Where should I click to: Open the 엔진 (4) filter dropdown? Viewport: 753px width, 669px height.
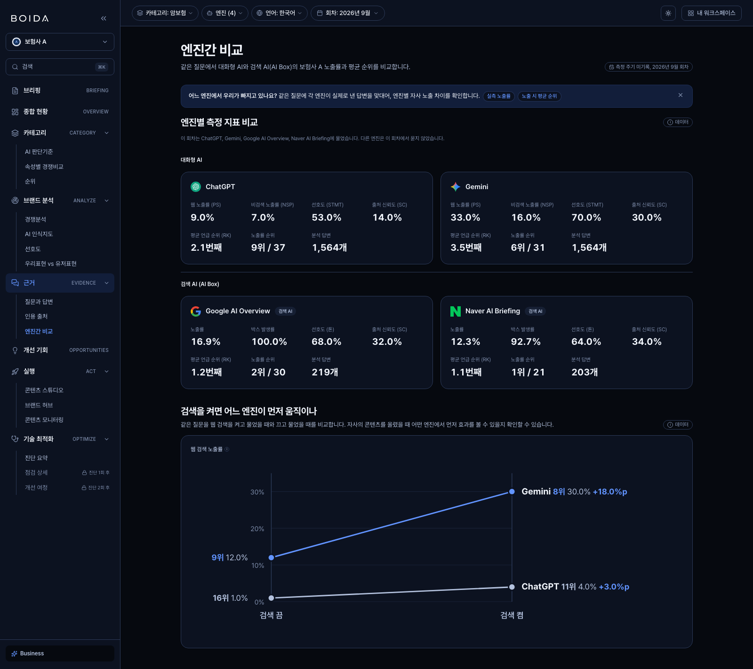coord(225,13)
